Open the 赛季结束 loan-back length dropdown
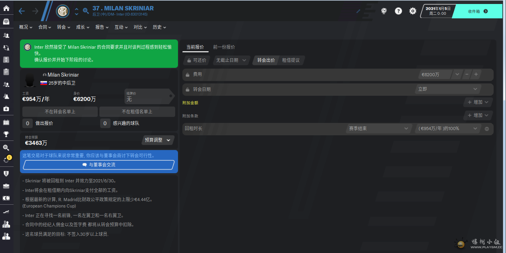This screenshot has width=506, height=253. 378,128
